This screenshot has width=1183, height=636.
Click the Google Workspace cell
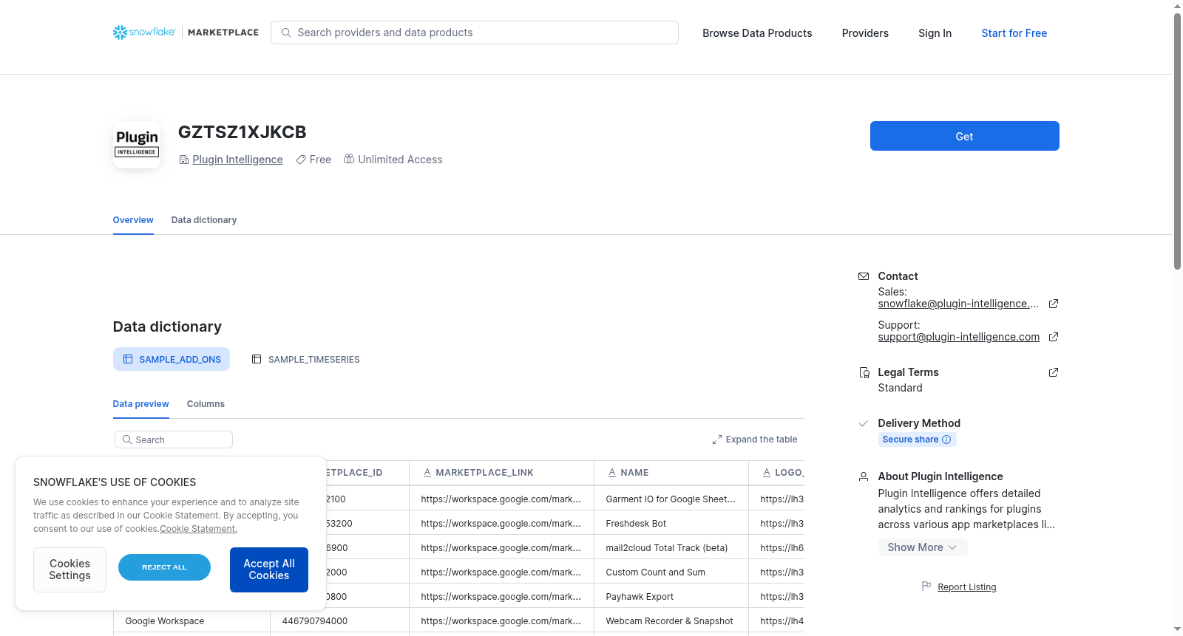(x=191, y=620)
